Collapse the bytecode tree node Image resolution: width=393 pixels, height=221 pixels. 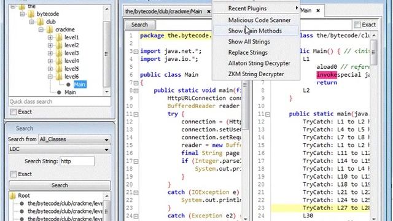click(x=22, y=14)
